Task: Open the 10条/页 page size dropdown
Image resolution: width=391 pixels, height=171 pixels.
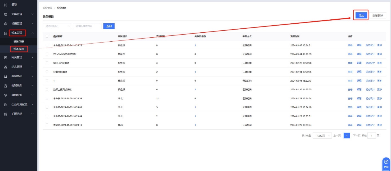Action: 322,136
